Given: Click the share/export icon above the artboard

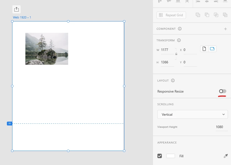Looking at the screenshot, I should 17,9.
